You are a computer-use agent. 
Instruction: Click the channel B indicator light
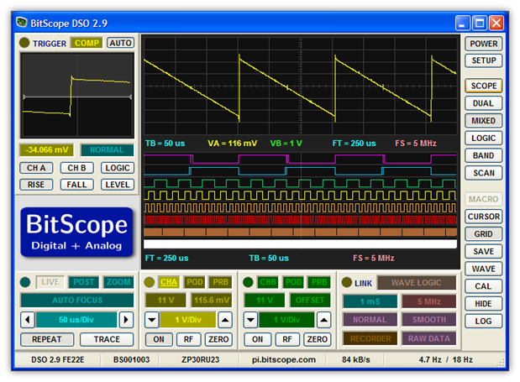click(248, 282)
